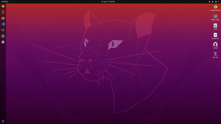
Task: Launch Spotify from the dock
Action: [x=3, y=36]
